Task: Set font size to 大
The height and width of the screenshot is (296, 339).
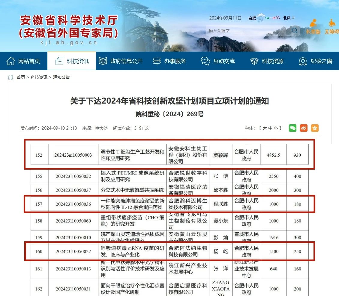Action: coord(265,128)
